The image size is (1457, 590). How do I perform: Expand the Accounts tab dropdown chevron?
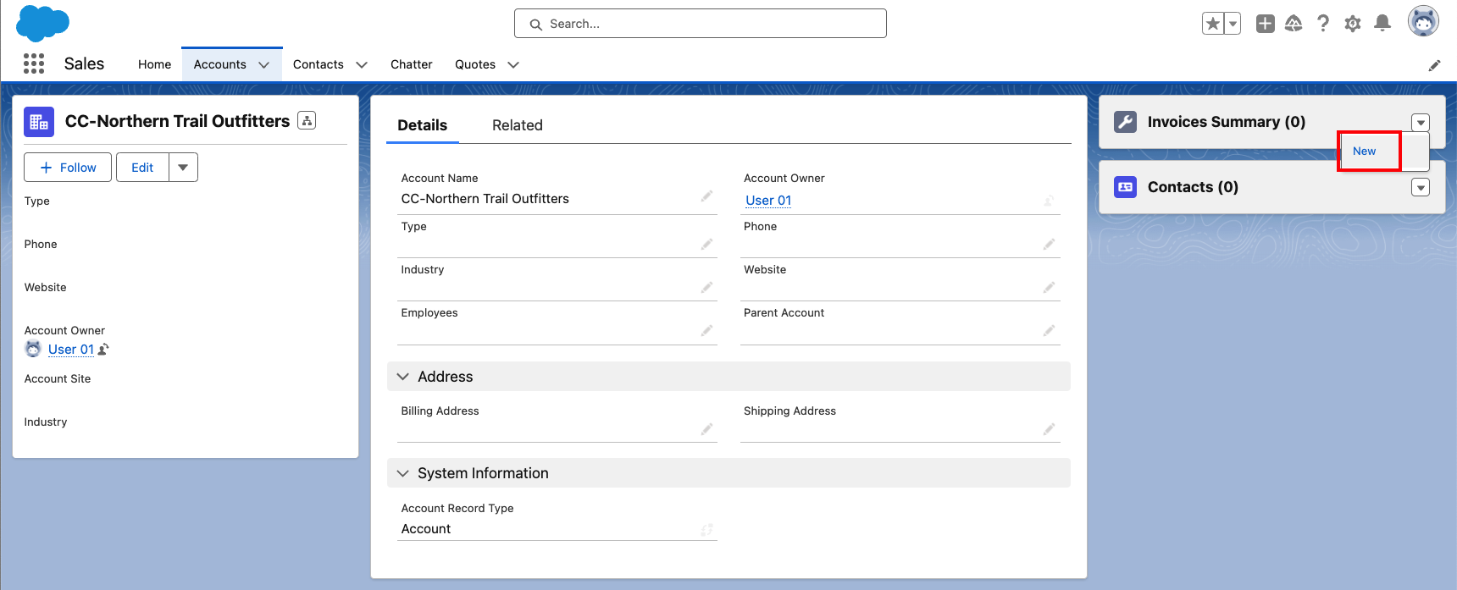[263, 65]
